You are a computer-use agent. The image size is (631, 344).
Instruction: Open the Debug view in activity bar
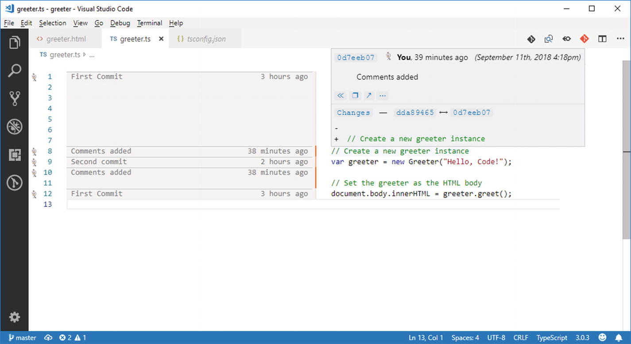tap(14, 127)
